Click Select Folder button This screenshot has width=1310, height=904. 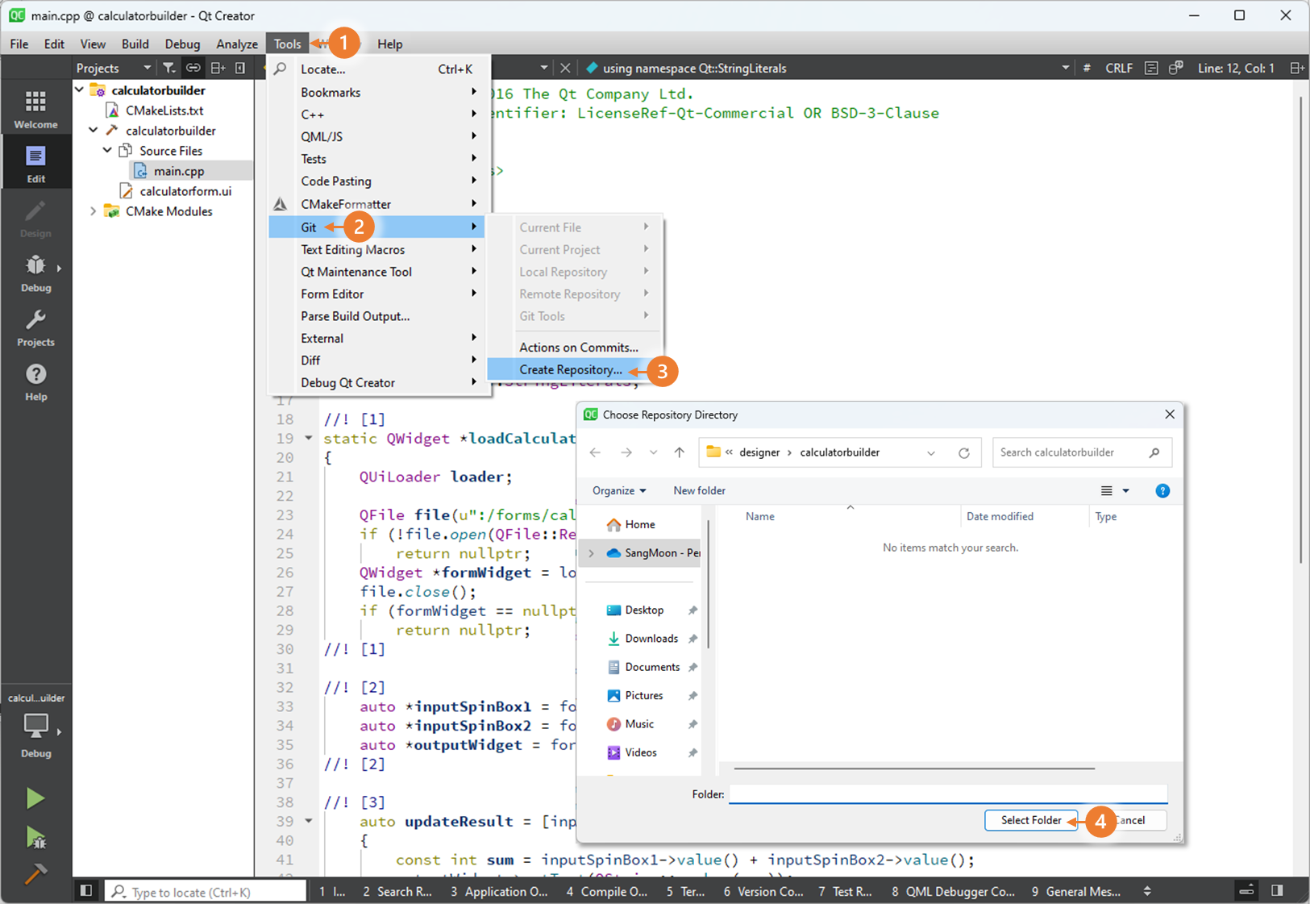[x=1031, y=820]
